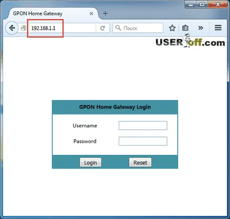Click the Username input field

point(143,126)
